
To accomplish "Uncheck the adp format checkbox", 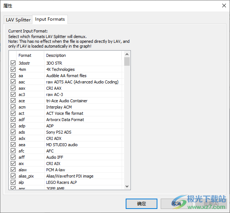I will point(13,126).
